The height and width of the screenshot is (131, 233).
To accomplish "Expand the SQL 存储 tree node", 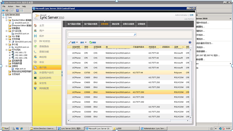I will point(7,36).
